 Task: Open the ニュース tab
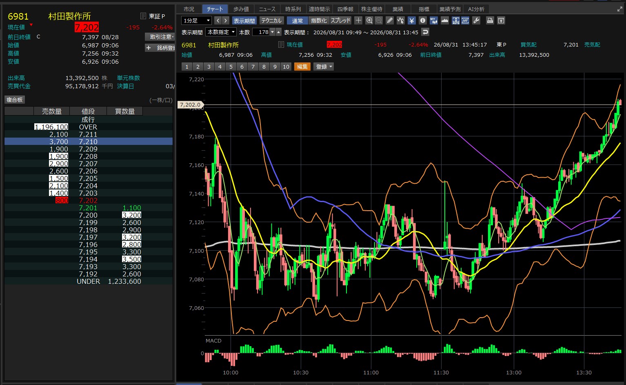point(267,9)
